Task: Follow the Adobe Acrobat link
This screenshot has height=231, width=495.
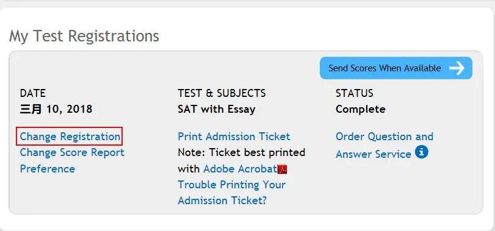Action: (x=240, y=169)
